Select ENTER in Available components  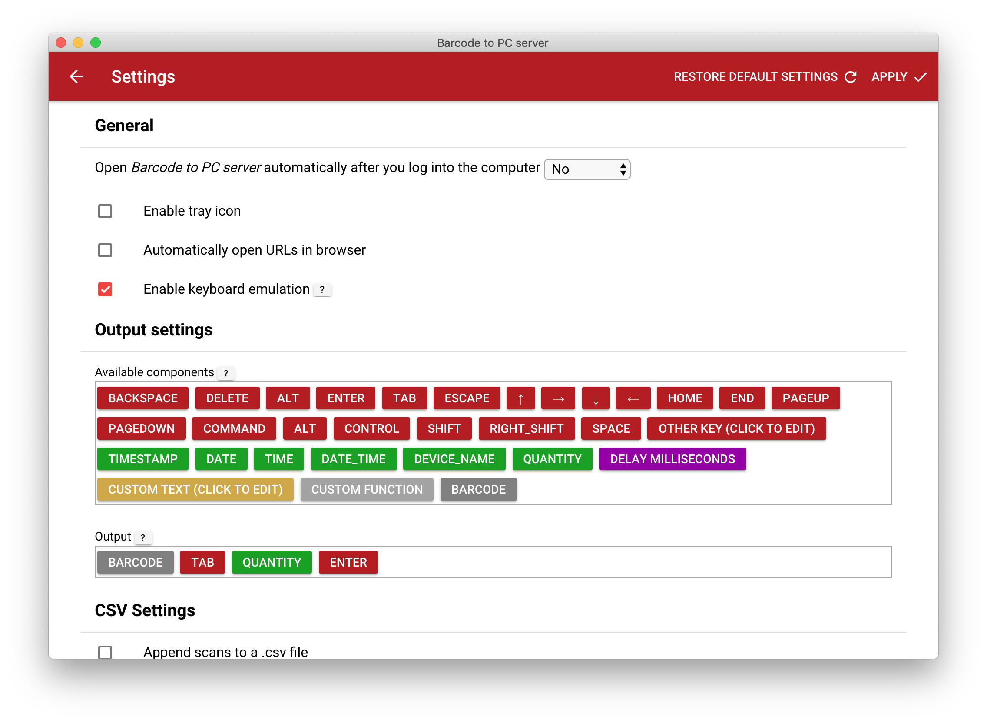click(346, 398)
